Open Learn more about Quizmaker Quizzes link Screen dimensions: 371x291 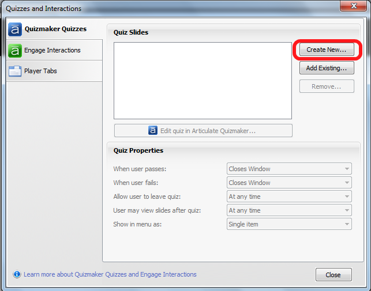coord(110,274)
